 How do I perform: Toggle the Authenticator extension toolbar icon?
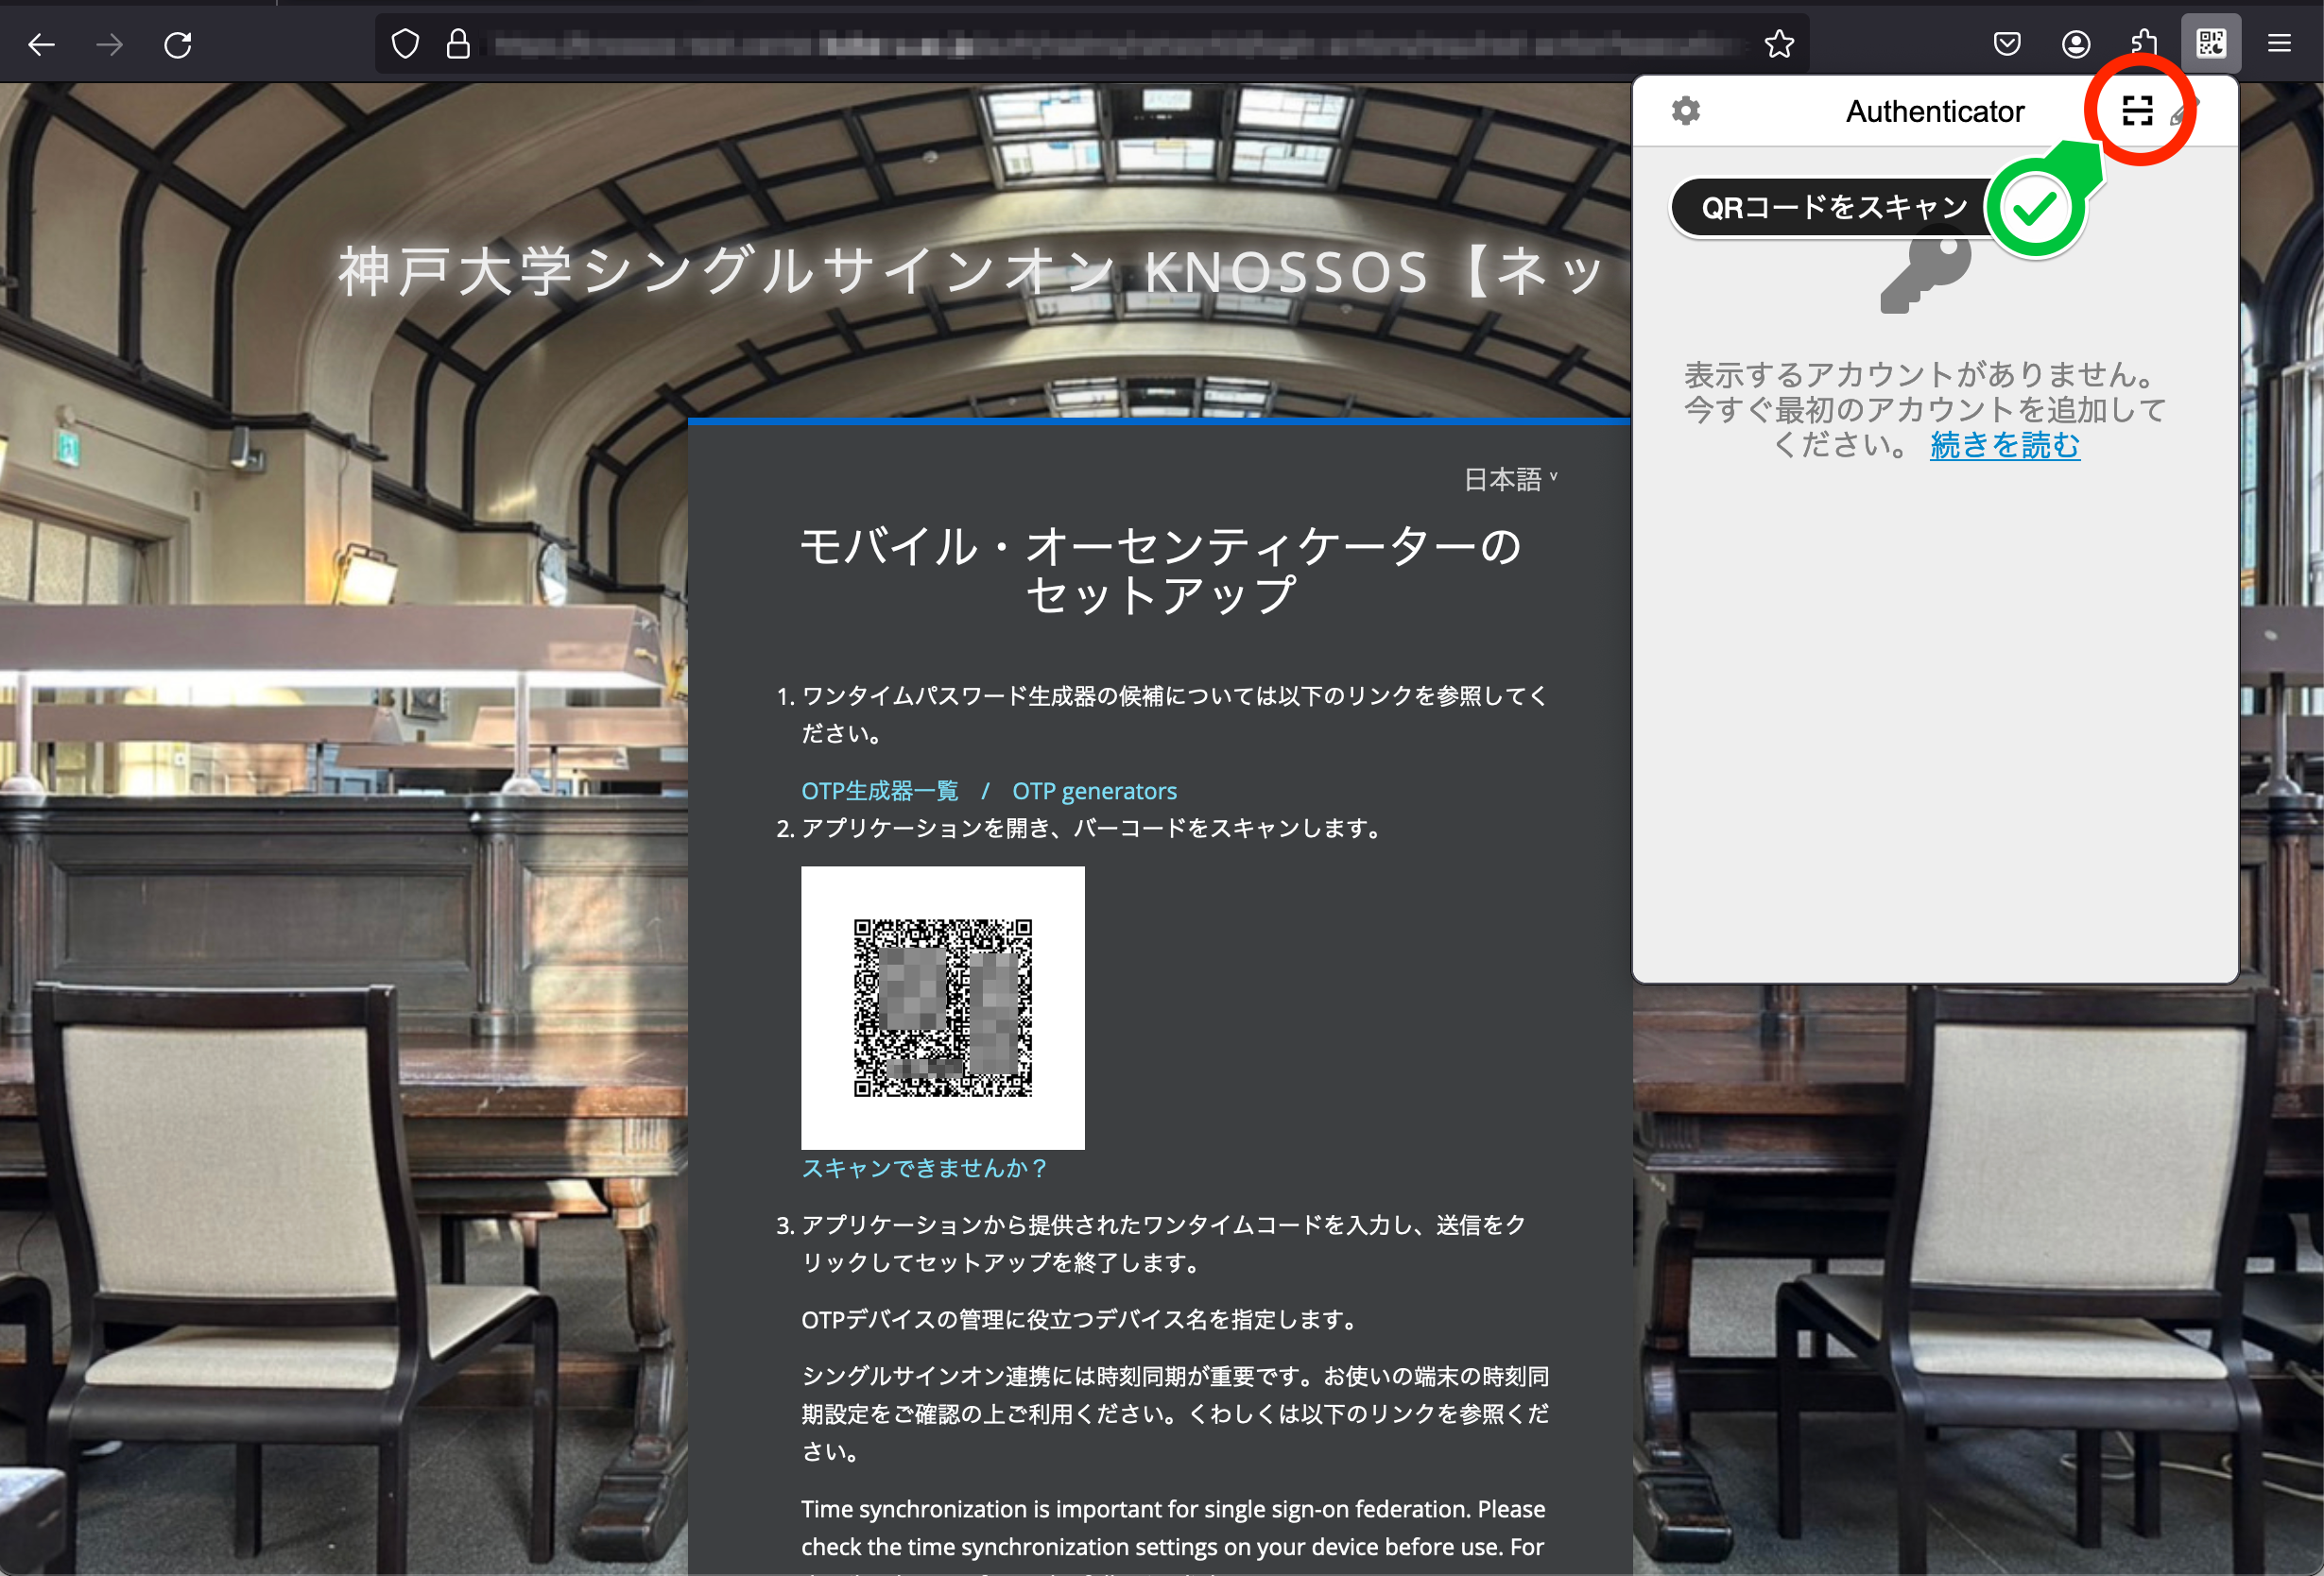click(2211, 44)
